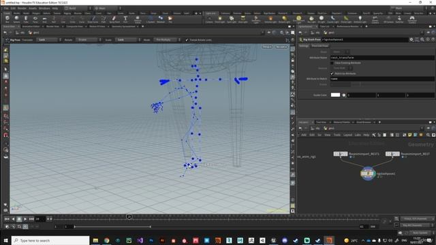Select the Font shelf tool
436x245 pixels.
tap(125, 19)
